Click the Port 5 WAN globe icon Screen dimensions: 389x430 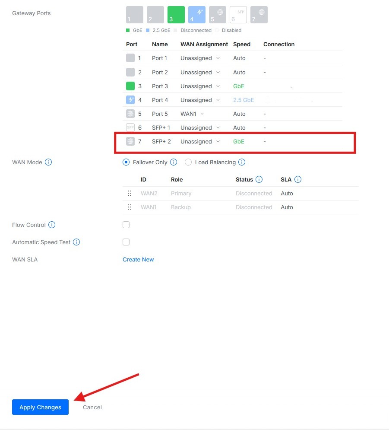coord(217,14)
